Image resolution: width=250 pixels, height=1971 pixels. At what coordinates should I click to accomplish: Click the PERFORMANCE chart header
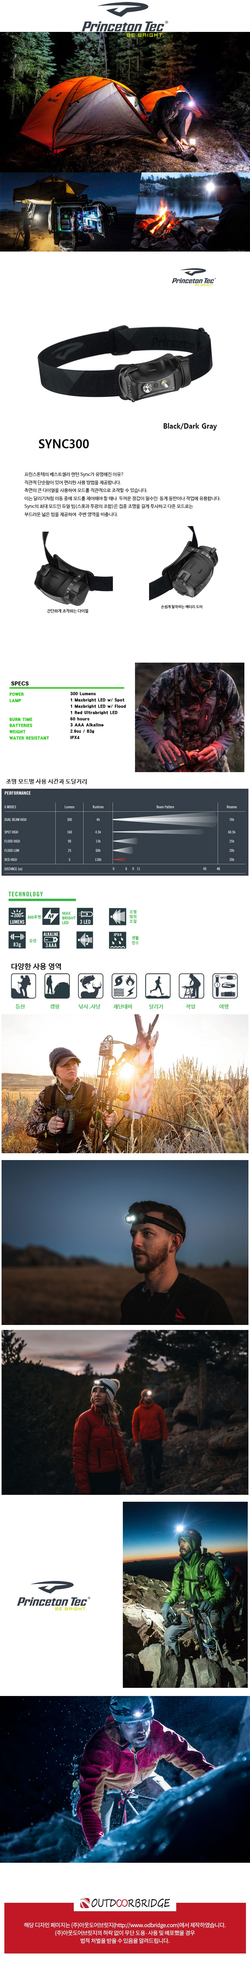[x=17, y=793]
